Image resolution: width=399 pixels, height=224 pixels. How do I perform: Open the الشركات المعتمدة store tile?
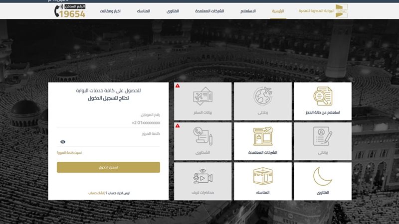click(x=263, y=141)
